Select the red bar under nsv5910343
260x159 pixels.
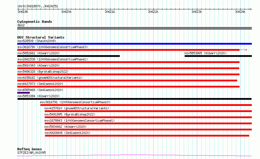[x=128, y=68]
